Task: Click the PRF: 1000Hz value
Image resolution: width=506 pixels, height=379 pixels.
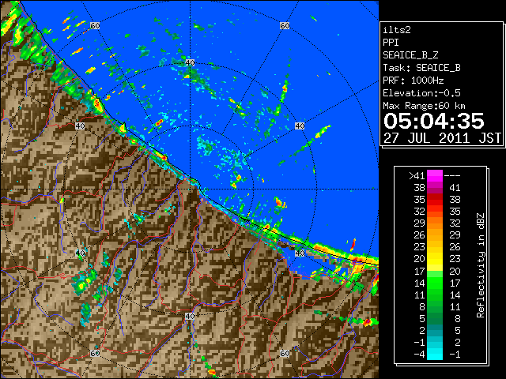Action: pyautogui.click(x=413, y=81)
